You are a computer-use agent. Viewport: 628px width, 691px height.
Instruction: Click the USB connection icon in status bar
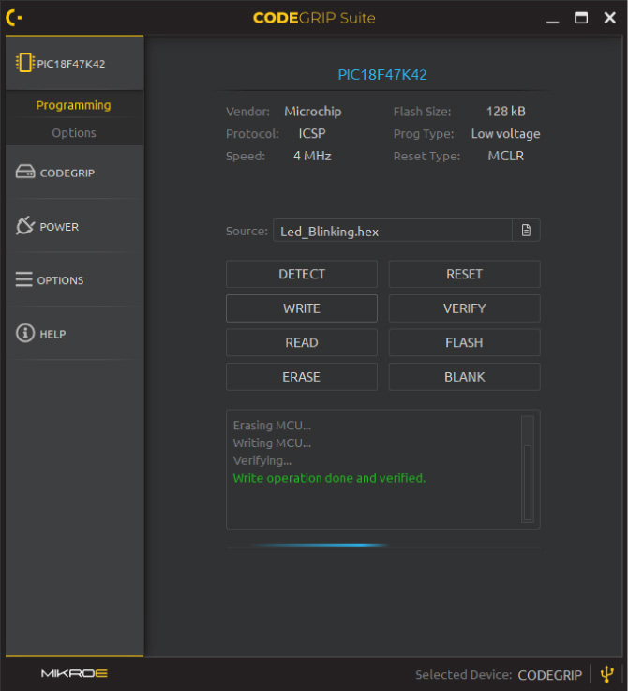[x=607, y=673]
